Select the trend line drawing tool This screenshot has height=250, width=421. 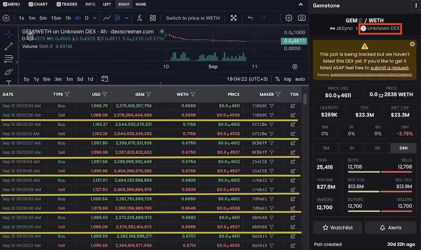pos(9,47)
